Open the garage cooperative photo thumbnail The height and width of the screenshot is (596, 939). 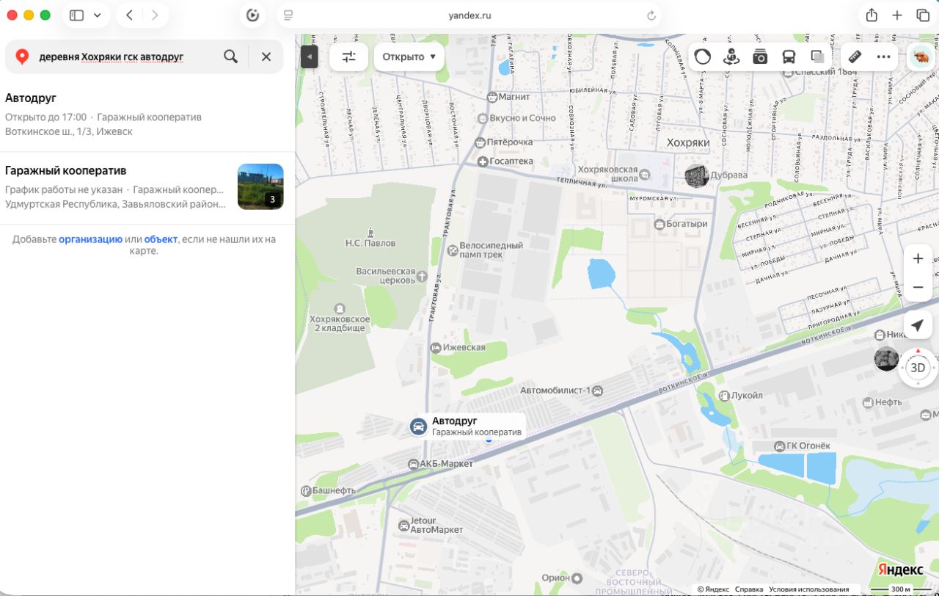pos(260,186)
